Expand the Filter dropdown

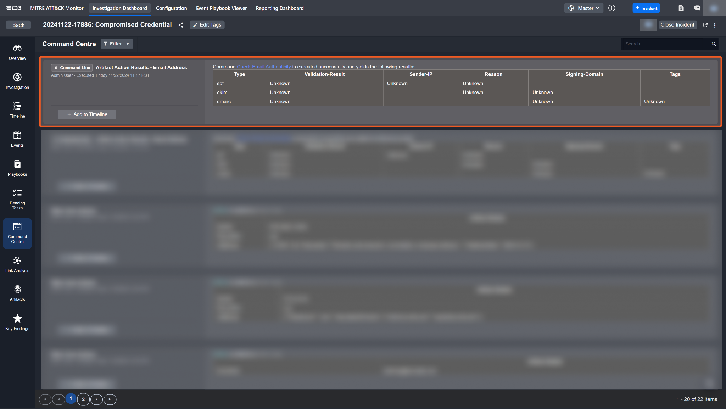tap(117, 44)
